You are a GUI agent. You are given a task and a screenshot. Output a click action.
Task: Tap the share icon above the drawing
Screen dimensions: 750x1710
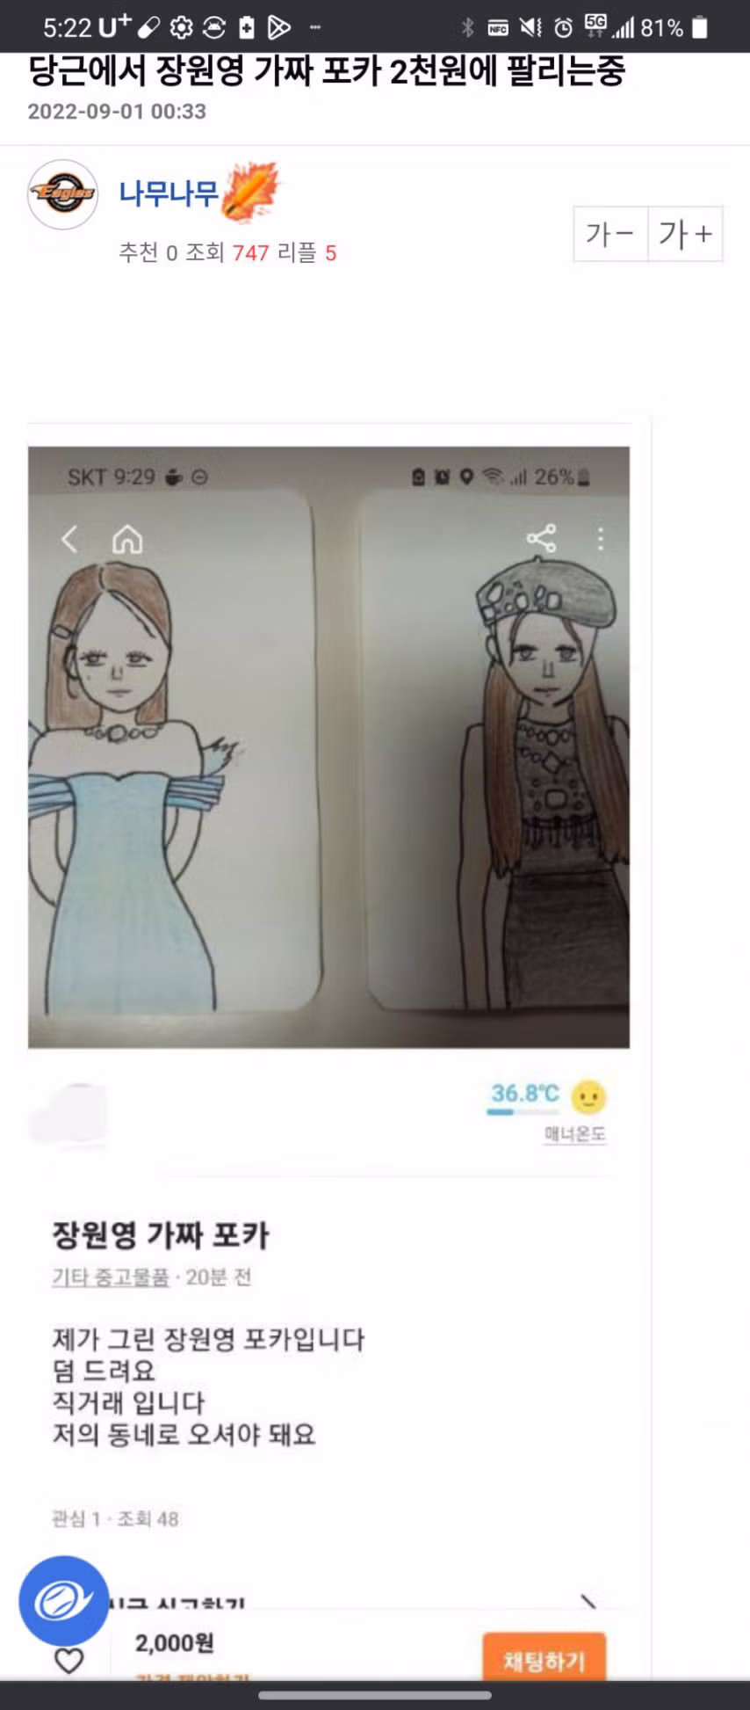[x=541, y=539]
